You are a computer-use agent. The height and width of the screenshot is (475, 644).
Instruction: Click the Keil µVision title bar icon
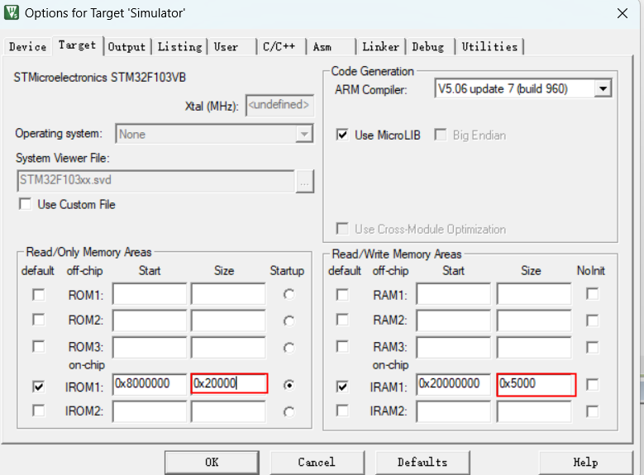(12, 13)
